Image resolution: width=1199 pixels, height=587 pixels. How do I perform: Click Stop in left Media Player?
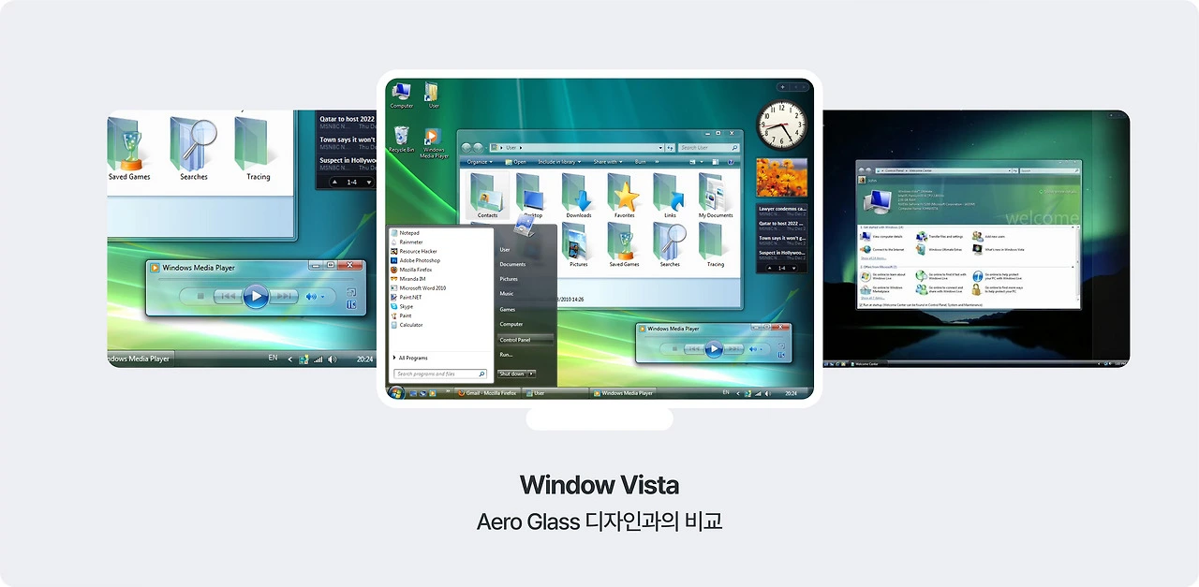coord(200,296)
